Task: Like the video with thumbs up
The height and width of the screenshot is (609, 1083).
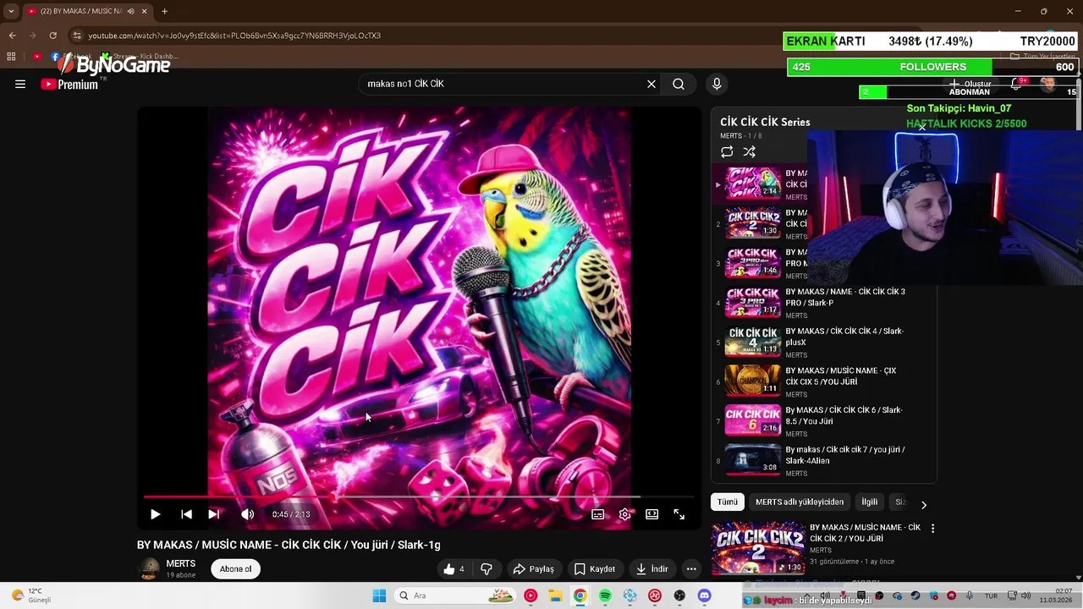Action: pyautogui.click(x=454, y=569)
